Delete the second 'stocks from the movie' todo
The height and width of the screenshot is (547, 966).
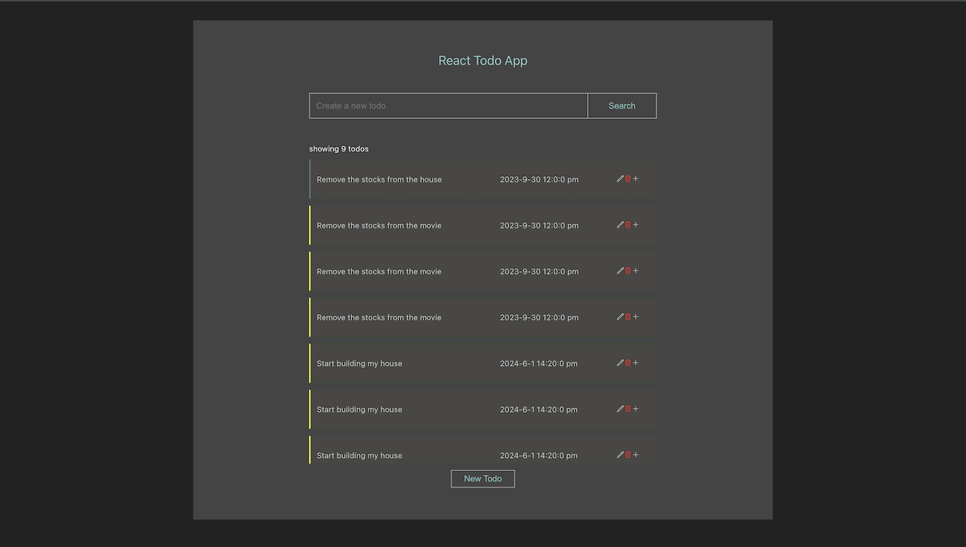click(x=628, y=271)
